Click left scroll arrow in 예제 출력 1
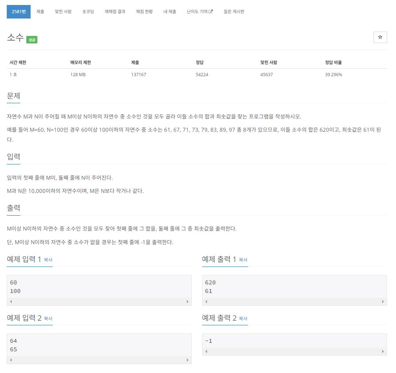This screenshot has height=373, width=396. [x=206, y=301]
